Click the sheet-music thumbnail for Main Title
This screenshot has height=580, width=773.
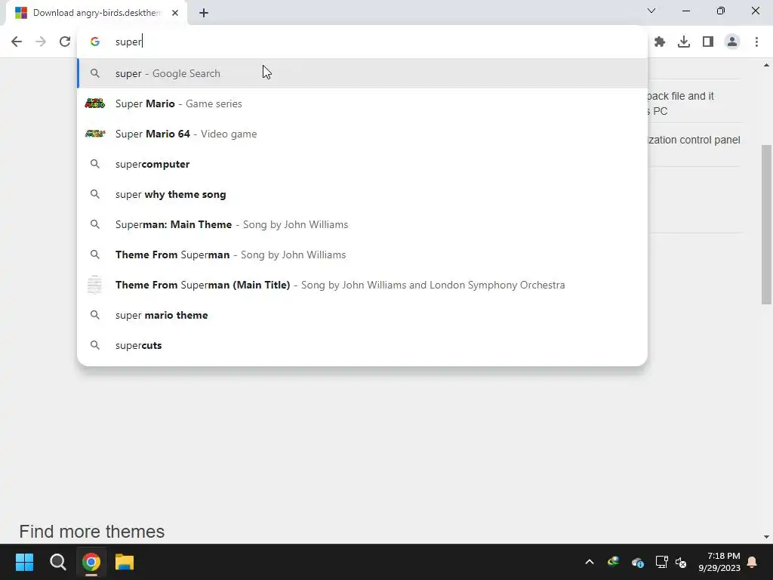coord(94,285)
